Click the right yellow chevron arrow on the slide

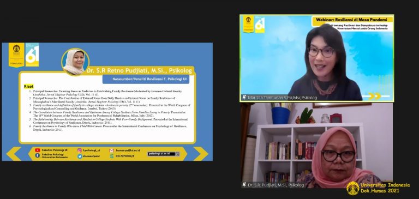pyautogui.click(x=201, y=154)
